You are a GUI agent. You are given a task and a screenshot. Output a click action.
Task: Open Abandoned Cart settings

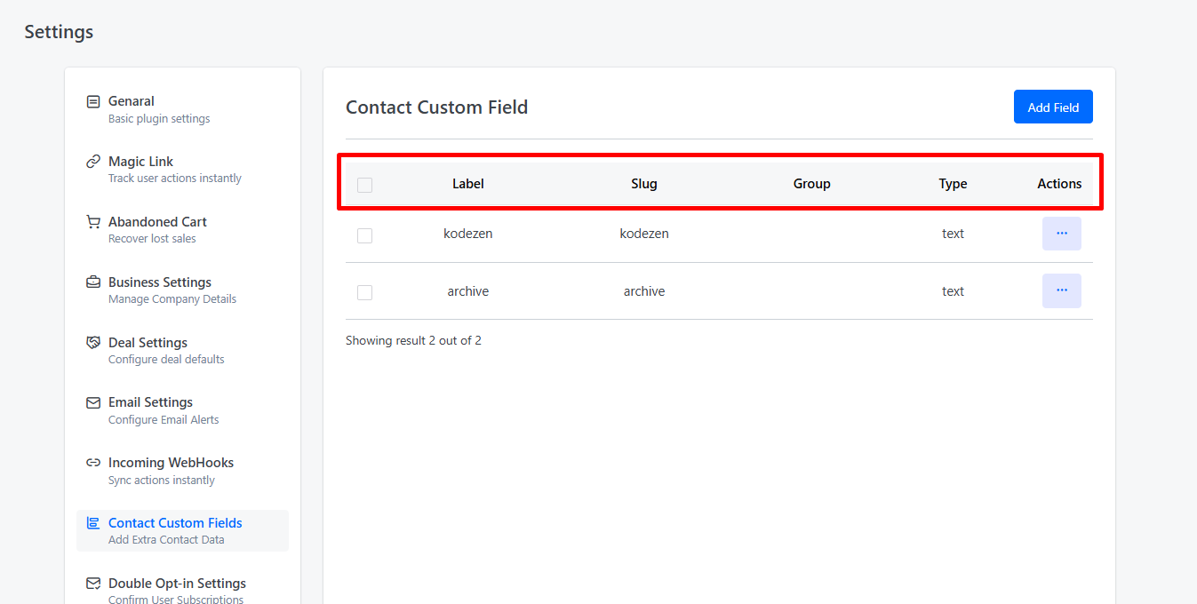(183, 230)
